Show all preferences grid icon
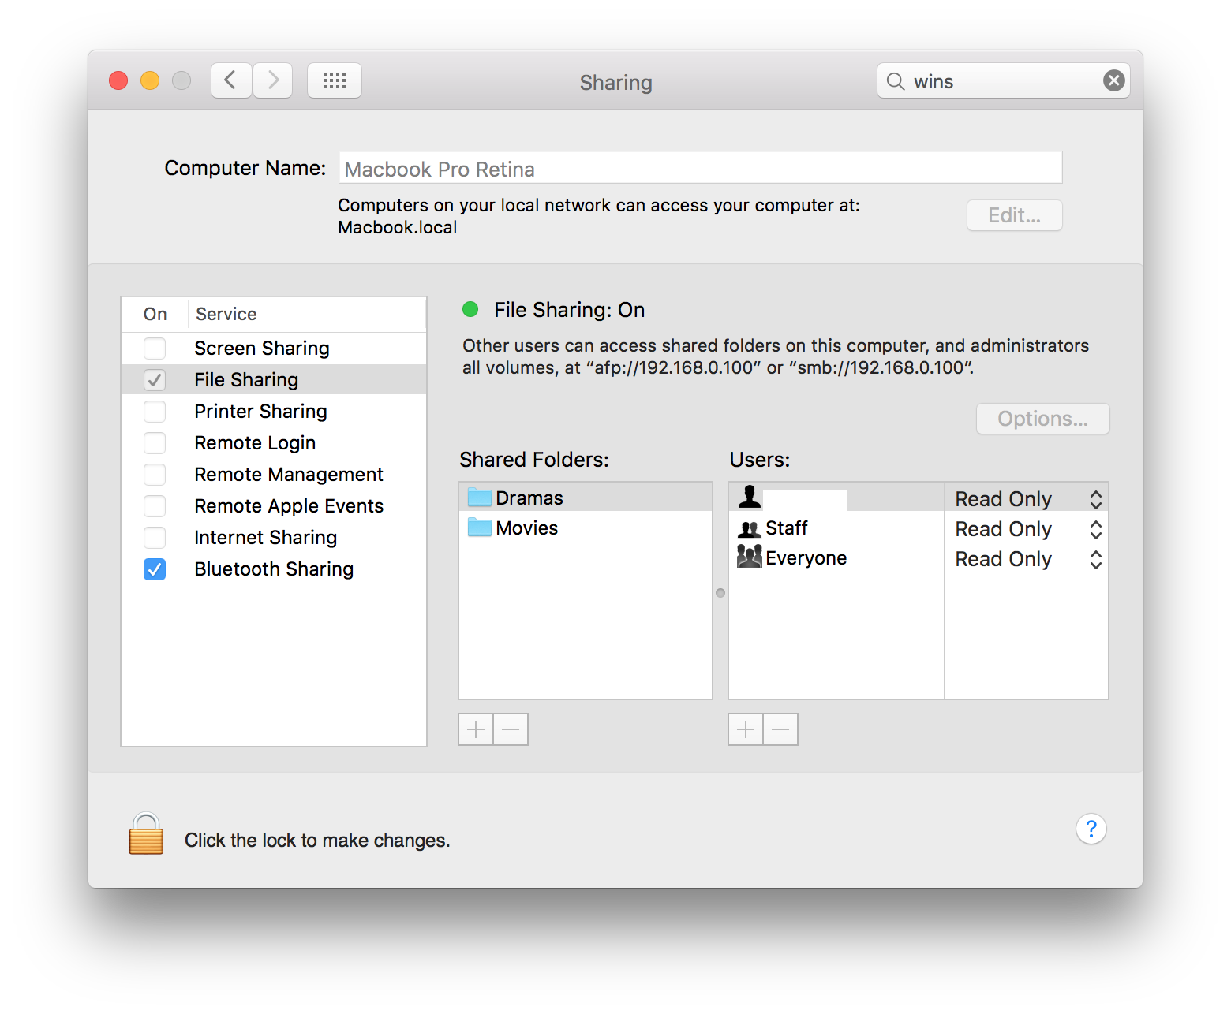 [335, 80]
